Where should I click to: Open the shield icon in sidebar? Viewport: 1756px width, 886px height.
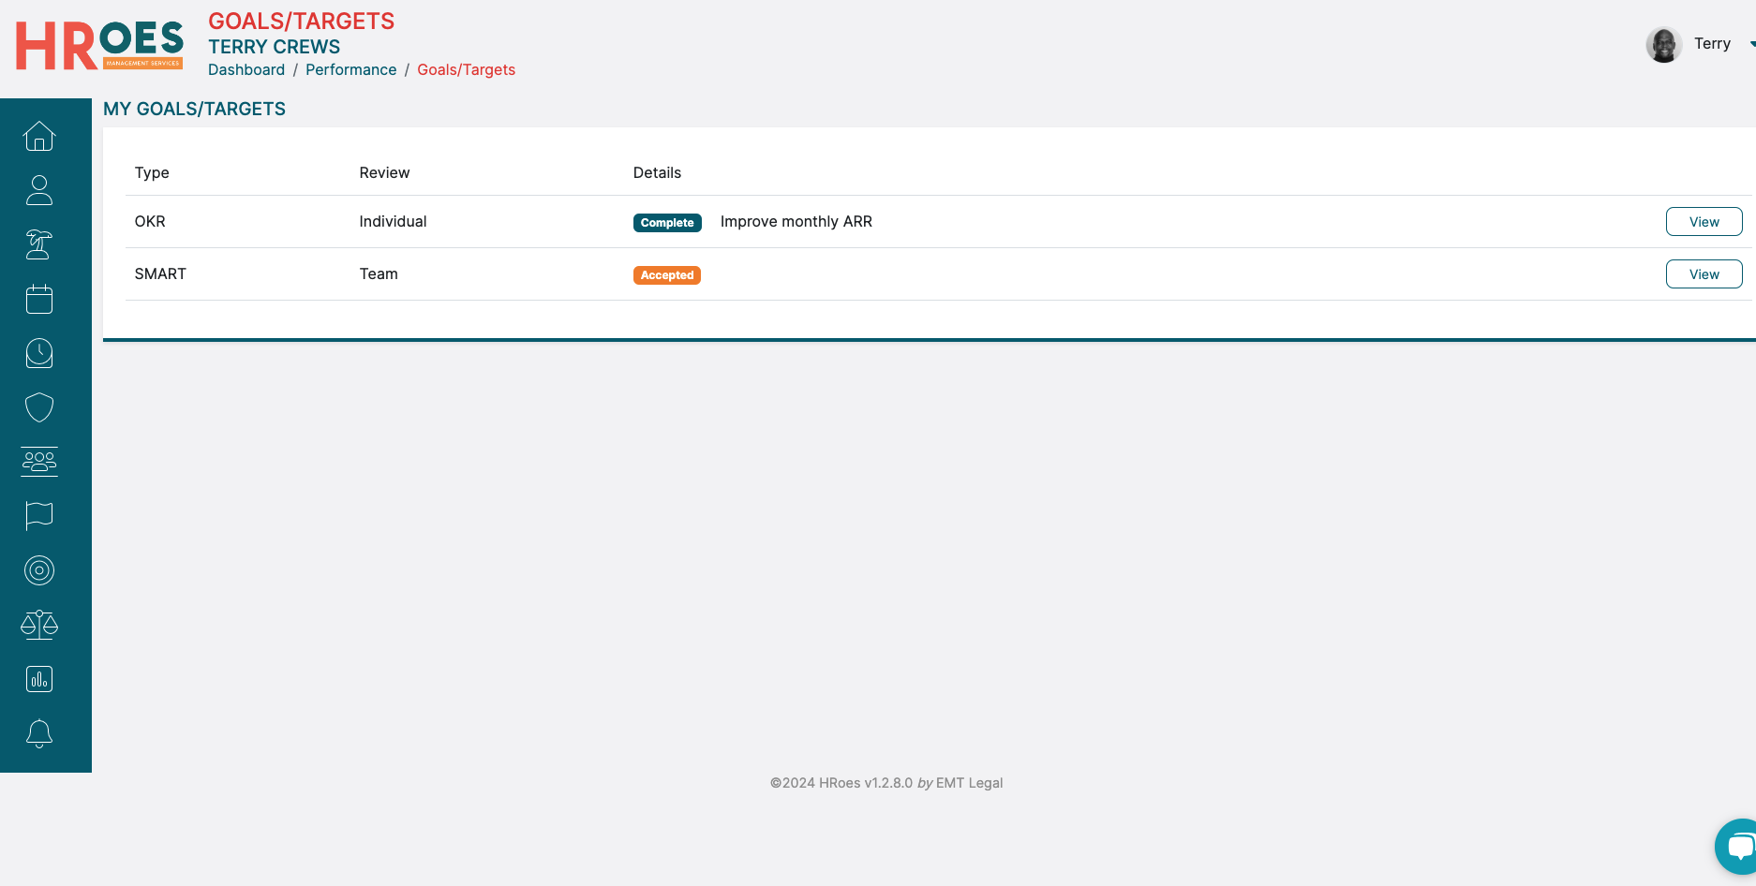pyautogui.click(x=39, y=407)
